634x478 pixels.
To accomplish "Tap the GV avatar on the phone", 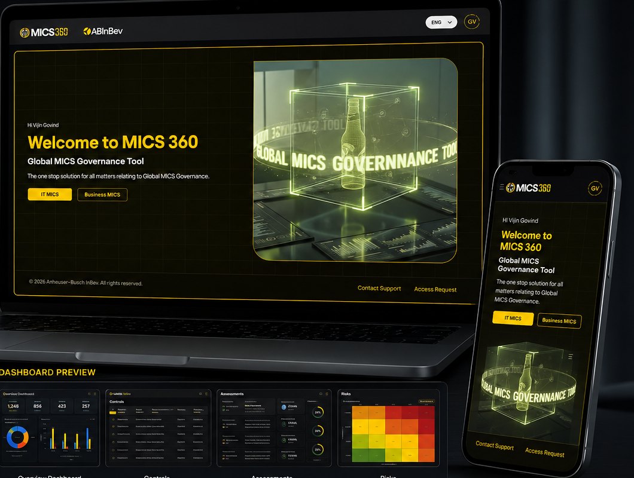I will (x=595, y=188).
